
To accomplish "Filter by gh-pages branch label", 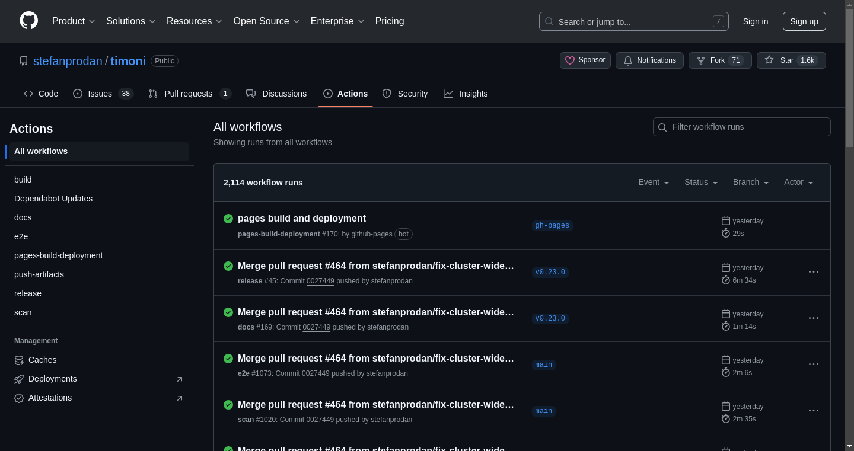I will tap(552, 226).
